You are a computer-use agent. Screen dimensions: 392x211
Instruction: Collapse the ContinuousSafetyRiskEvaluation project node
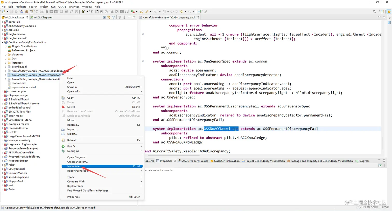(x=3, y=42)
